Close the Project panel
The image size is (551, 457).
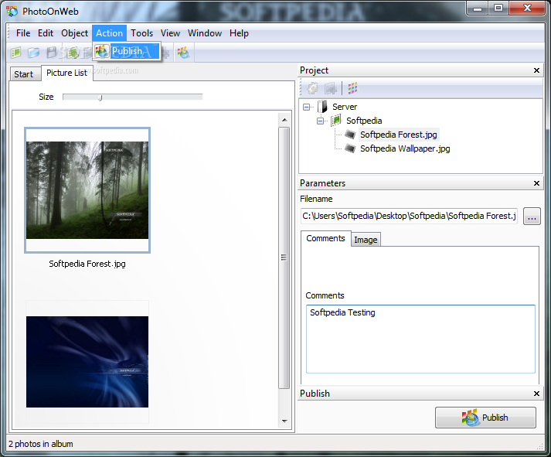(x=536, y=70)
